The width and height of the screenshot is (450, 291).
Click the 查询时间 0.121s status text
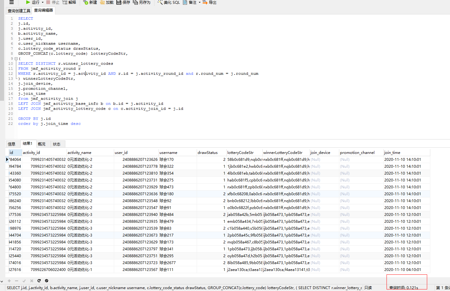(403, 288)
